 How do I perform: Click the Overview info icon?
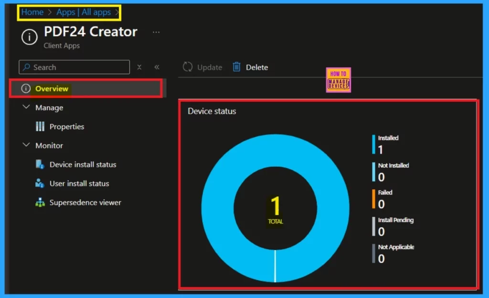pos(26,88)
